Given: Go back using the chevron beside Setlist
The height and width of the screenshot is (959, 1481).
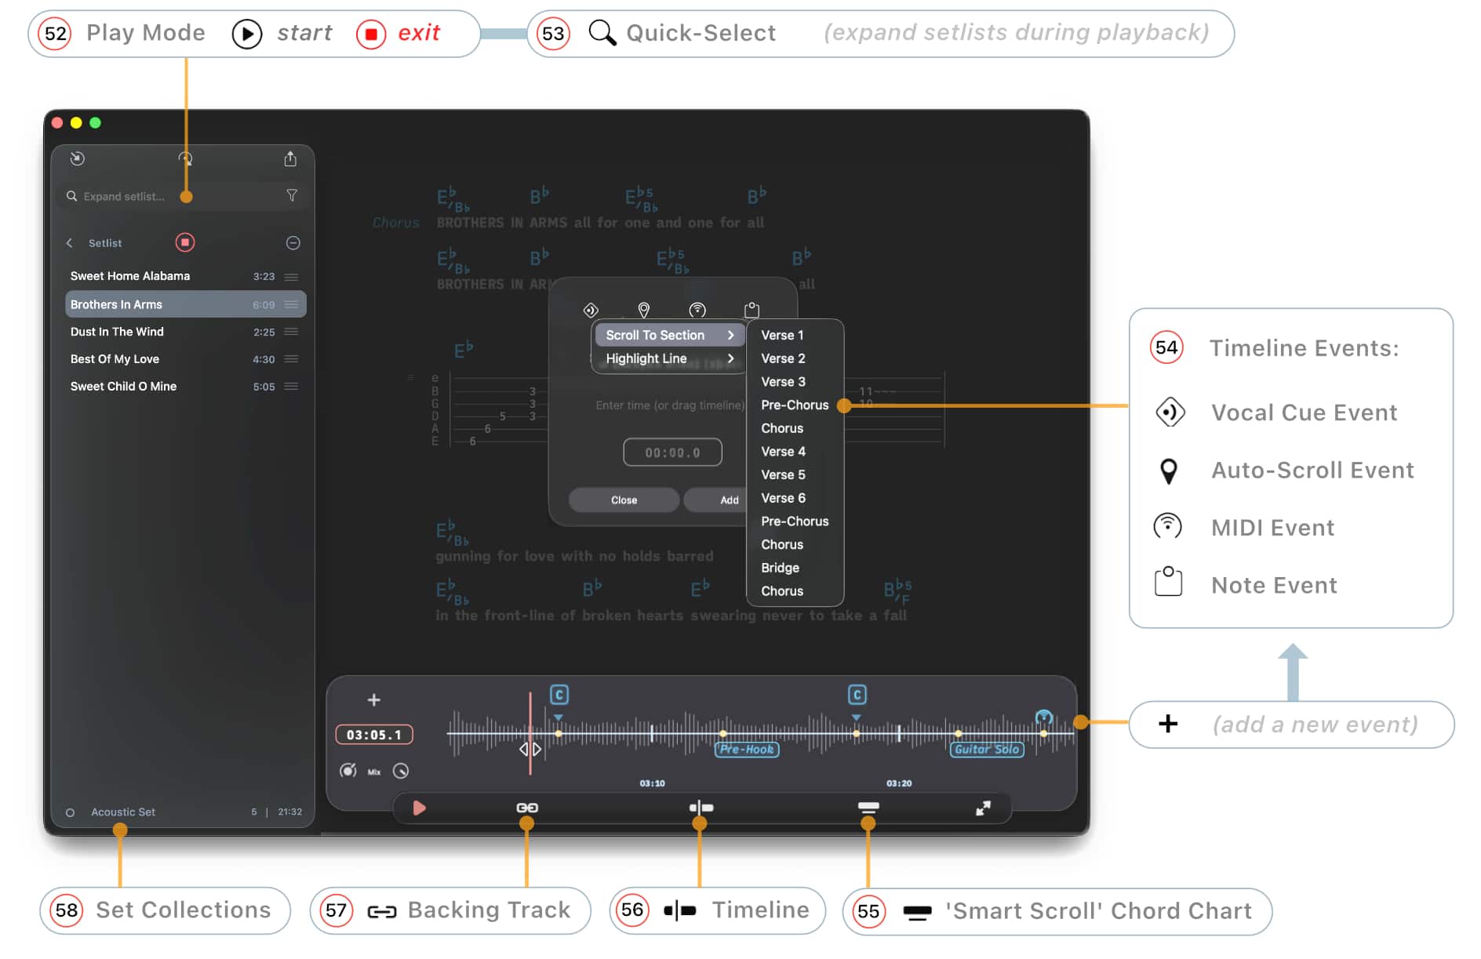Looking at the screenshot, I should tap(69, 243).
